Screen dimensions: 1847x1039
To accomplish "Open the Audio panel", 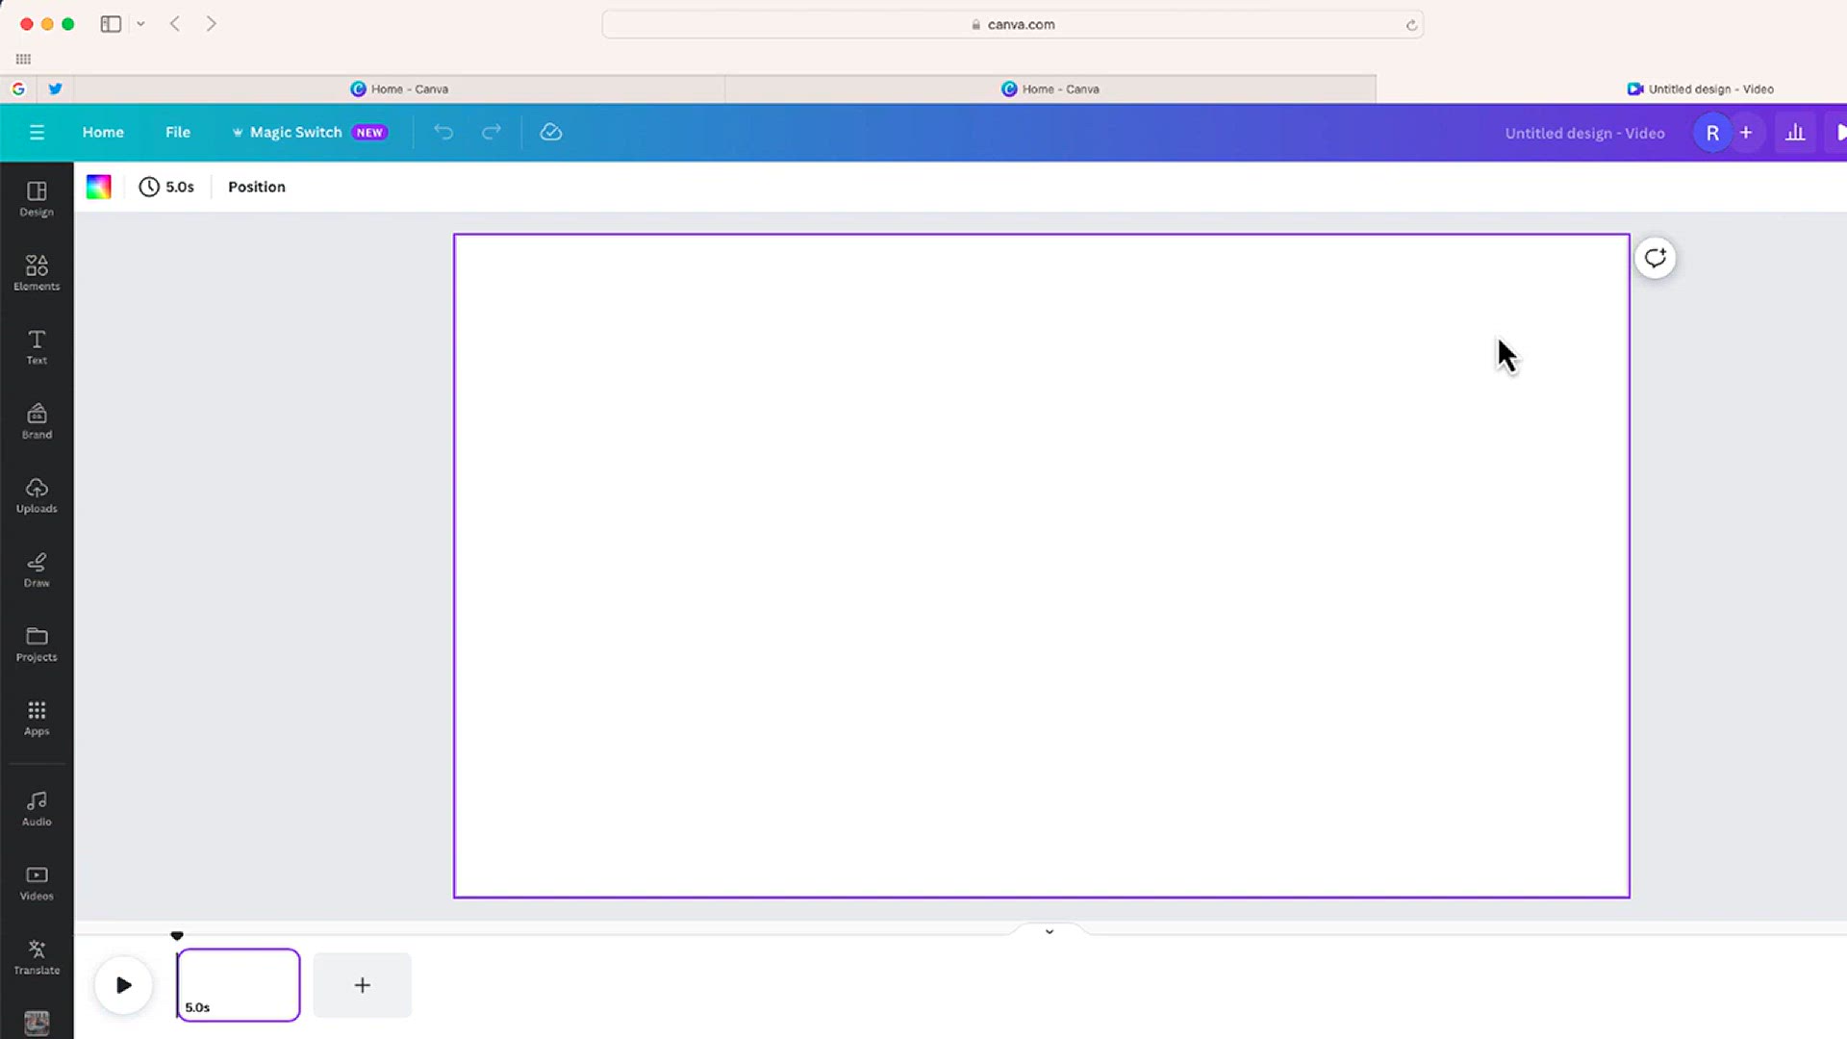I will coord(37,809).
